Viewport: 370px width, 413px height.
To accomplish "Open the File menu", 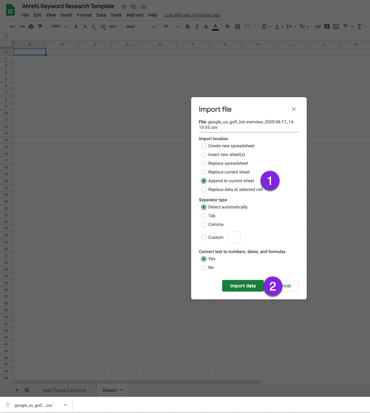I will pos(25,15).
